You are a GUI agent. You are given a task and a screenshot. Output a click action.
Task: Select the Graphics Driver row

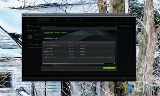tap(79, 51)
